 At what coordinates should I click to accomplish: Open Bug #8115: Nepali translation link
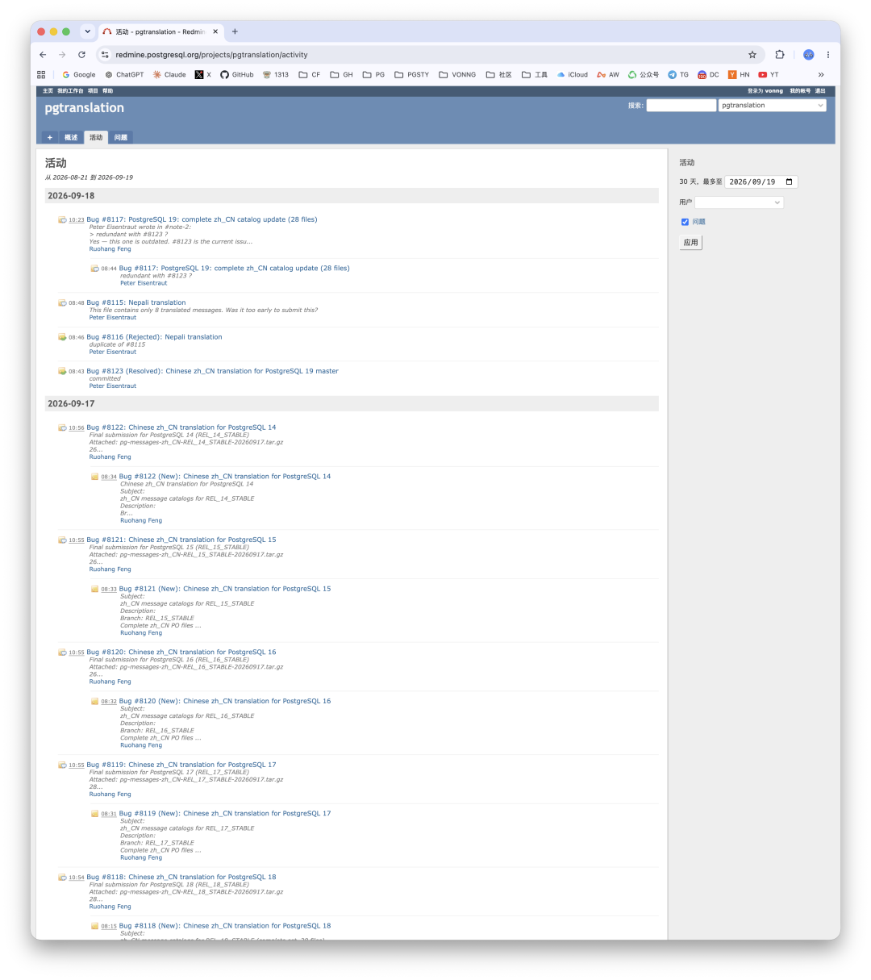136,303
